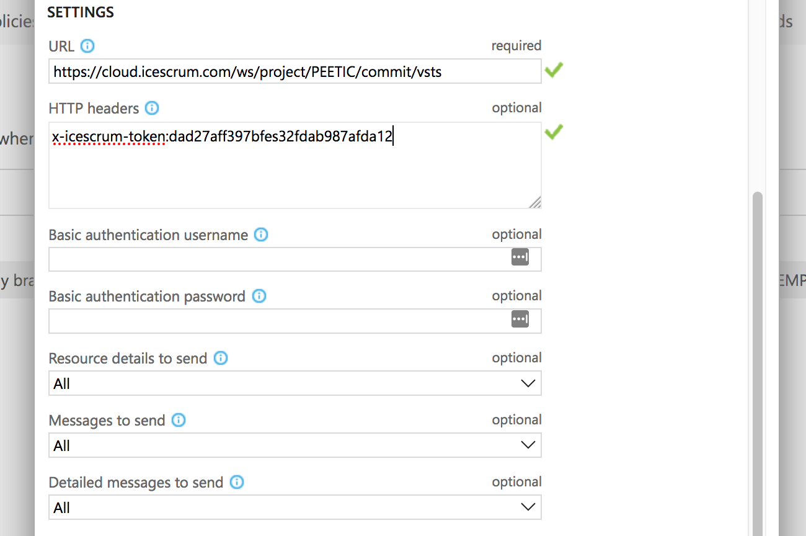Click info icon next to Resource details to send
This screenshot has width=806, height=536.
tap(221, 358)
